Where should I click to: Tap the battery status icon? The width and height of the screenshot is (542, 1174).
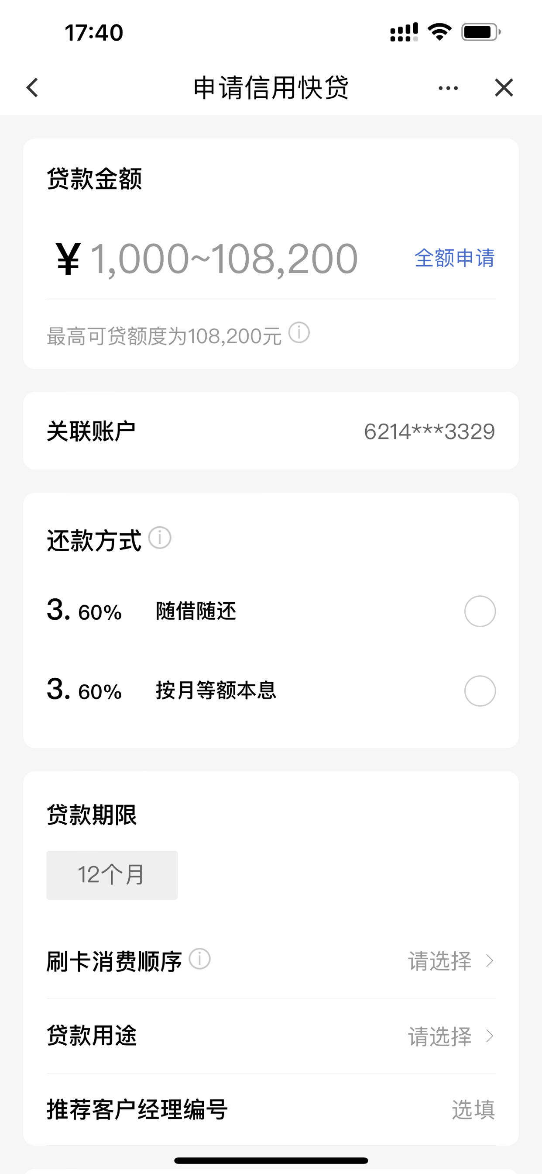[481, 32]
